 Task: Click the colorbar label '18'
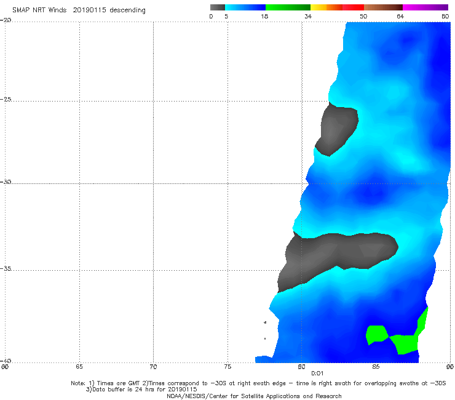[x=264, y=16]
